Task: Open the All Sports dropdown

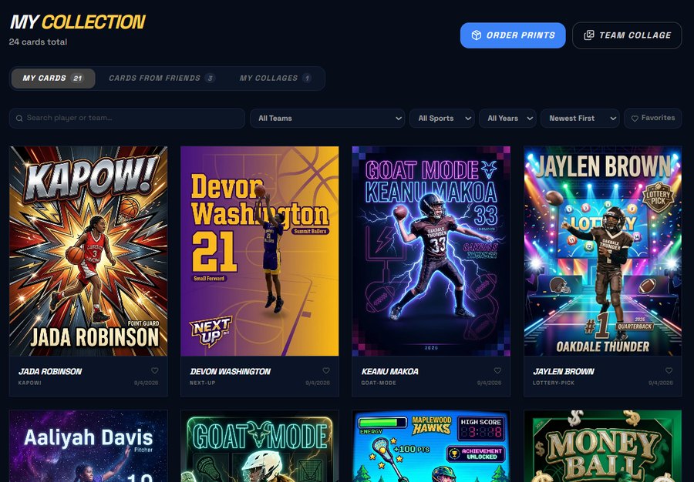Action: (442, 118)
